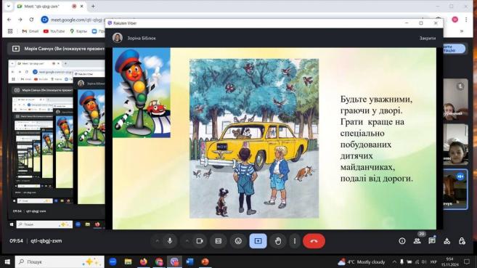The width and height of the screenshot is (477, 268).
Task: Stop presenting via the share screen button
Action: coord(258,241)
